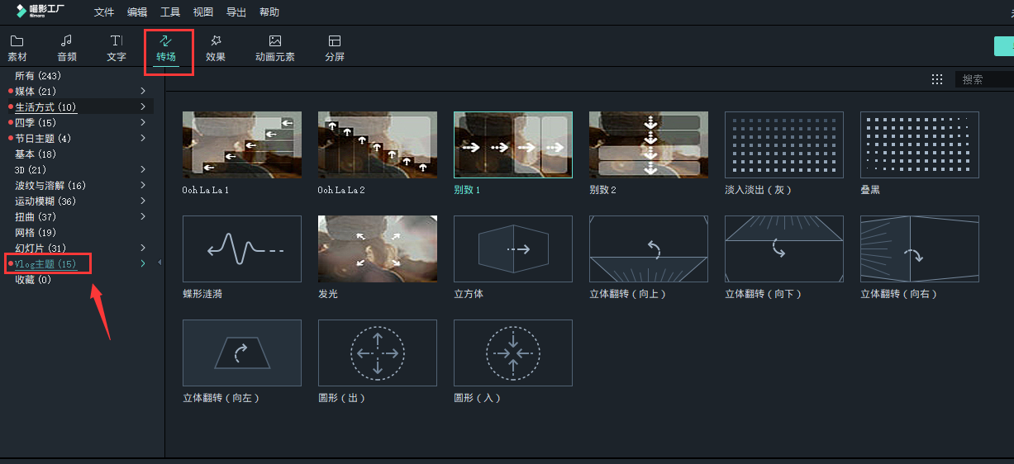Select the 基本 (18) category
The image size is (1014, 464).
[36, 154]
